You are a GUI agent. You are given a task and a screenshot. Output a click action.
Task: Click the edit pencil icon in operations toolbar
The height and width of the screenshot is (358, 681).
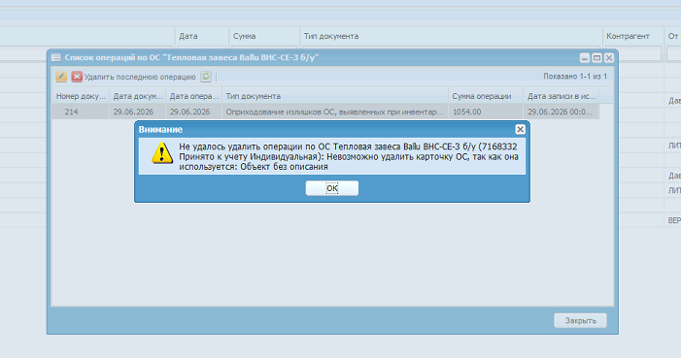click(x=61, y=77)
